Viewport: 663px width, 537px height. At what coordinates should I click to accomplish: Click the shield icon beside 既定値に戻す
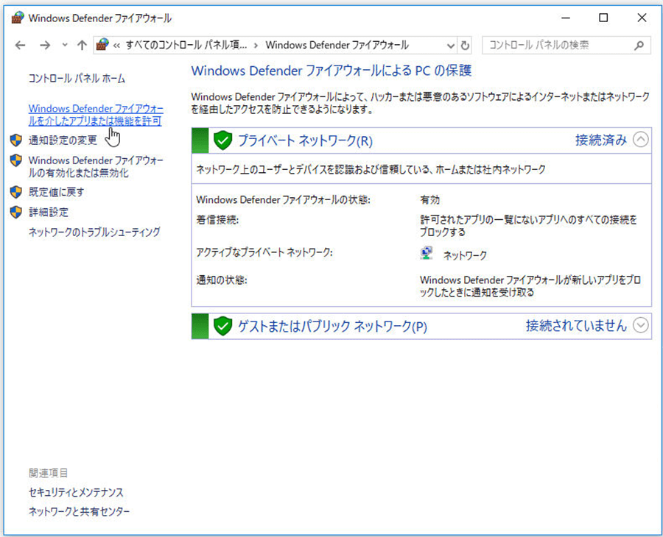pos(16,192)
